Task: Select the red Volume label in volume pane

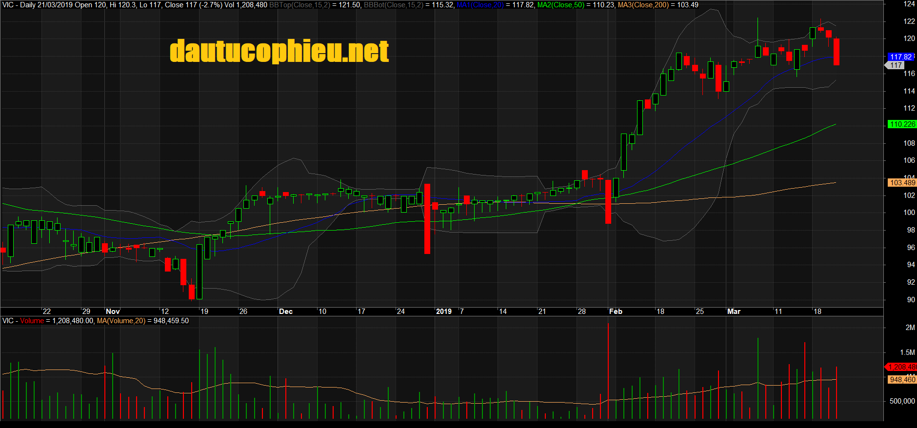Action: pos(32,321)
